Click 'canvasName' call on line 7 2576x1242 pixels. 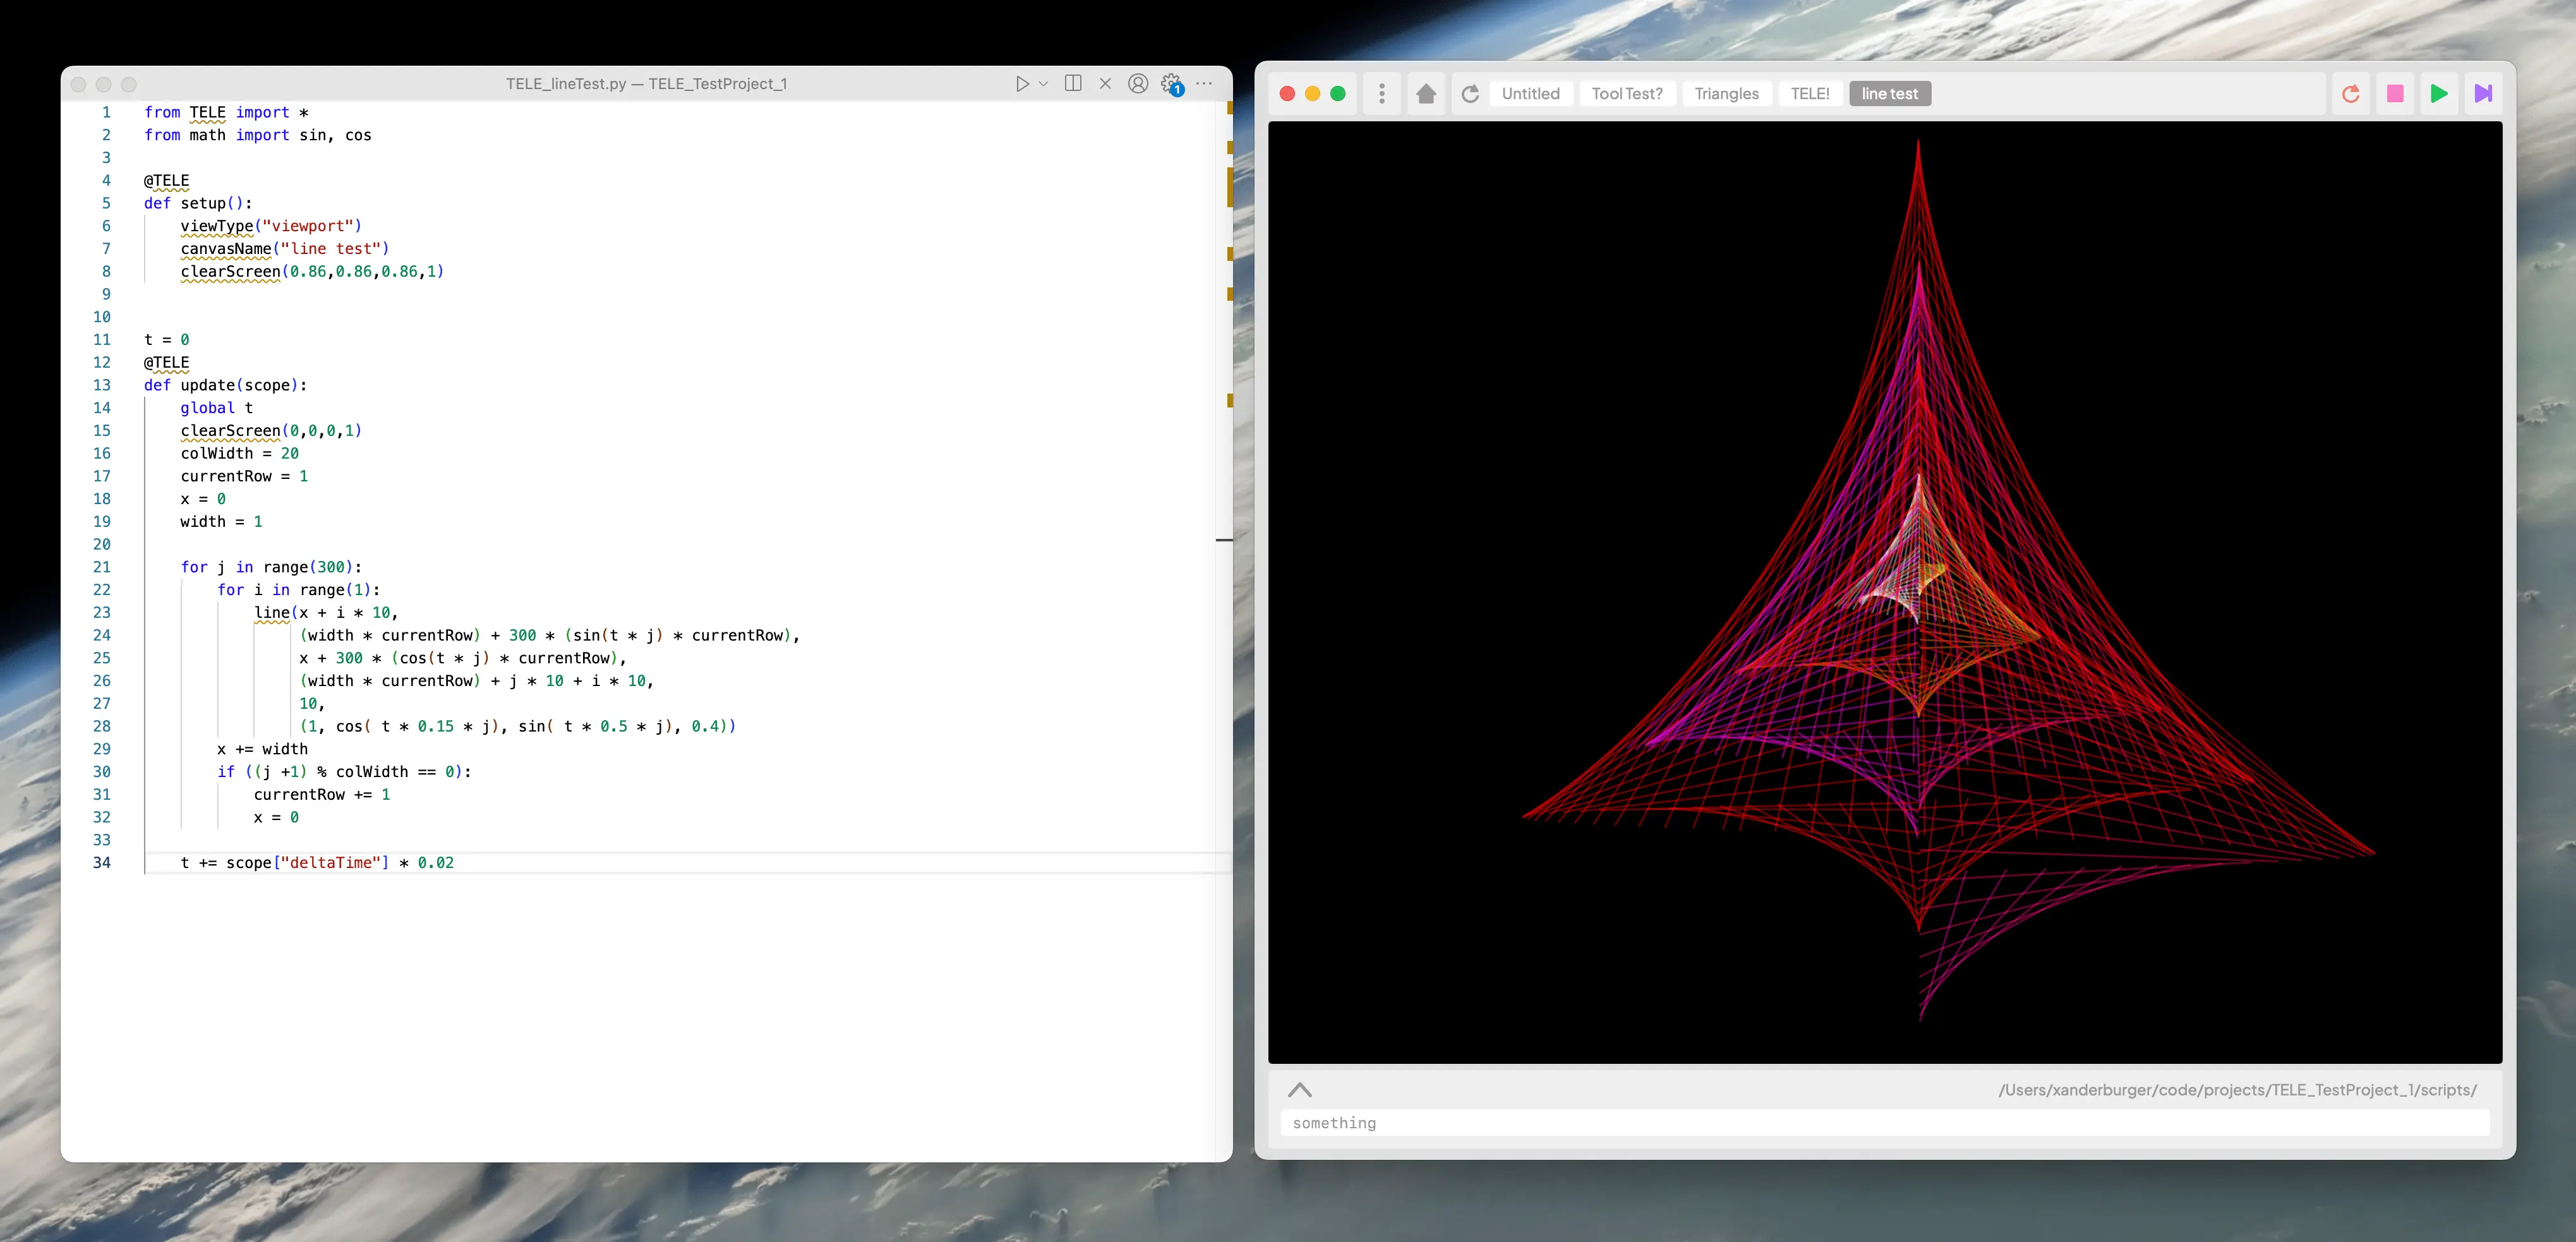tap(226, 249)
